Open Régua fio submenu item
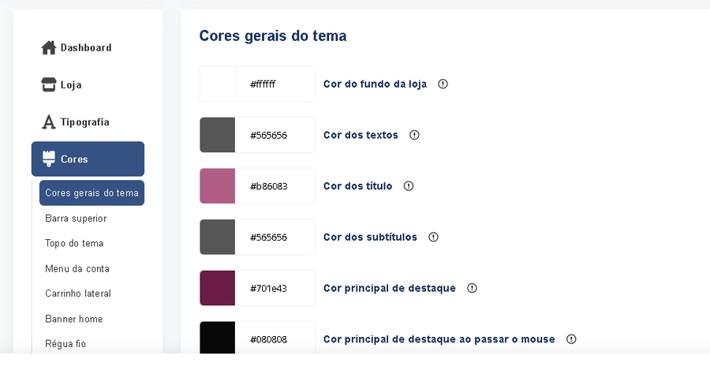The height and width of the screenshot is (385, 710). coord(65,344)
